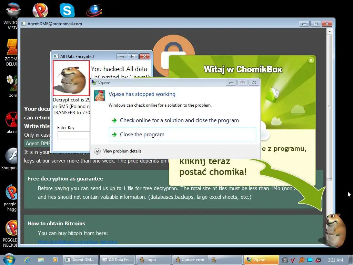Image resolution: width=353 pixels, height=265 pixels.
Task: Select the Vg.exe taskbar button
Action: (x=261, y=260)
